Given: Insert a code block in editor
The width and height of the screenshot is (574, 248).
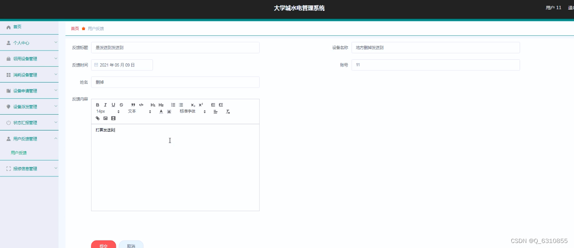Looking at the screenshot, I should (x=141, y=105).
